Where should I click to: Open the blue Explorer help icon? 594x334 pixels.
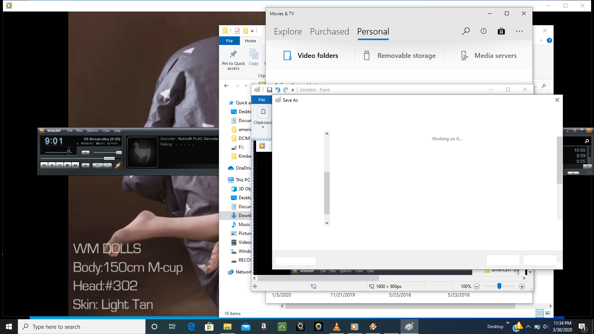click(549, 40)
